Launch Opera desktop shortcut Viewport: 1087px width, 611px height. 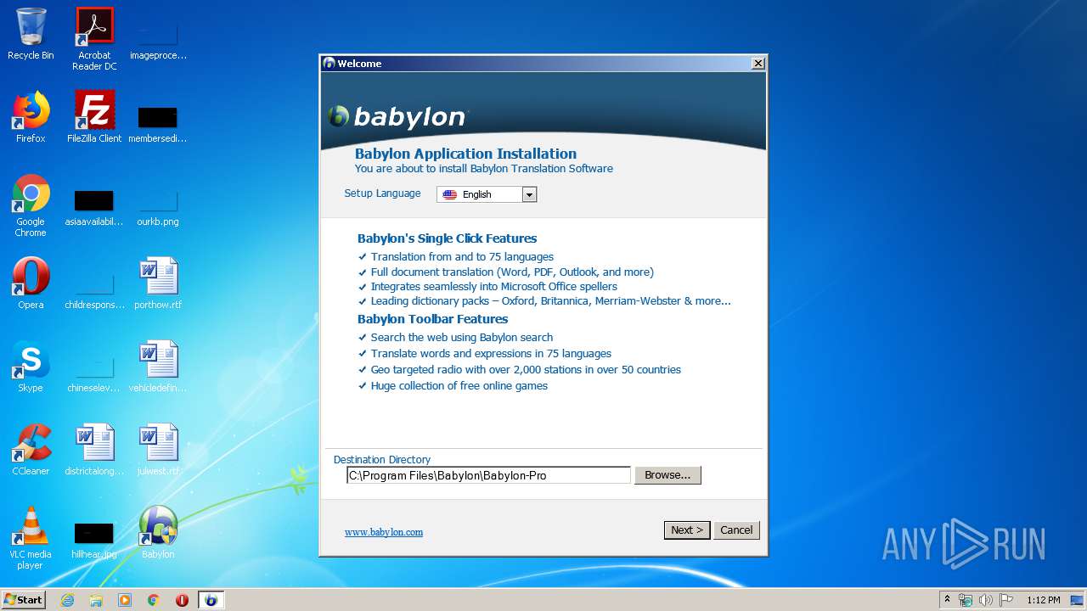pyautogui.click(x=31, y=283)
